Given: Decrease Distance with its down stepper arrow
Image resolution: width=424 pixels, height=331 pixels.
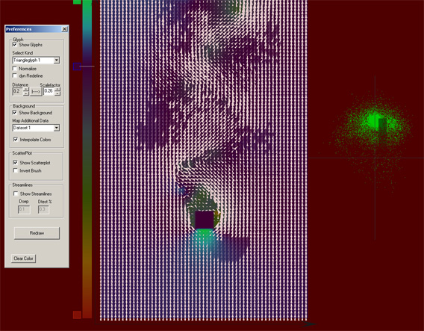Looking at the screenshot, I should pos(26,93).
